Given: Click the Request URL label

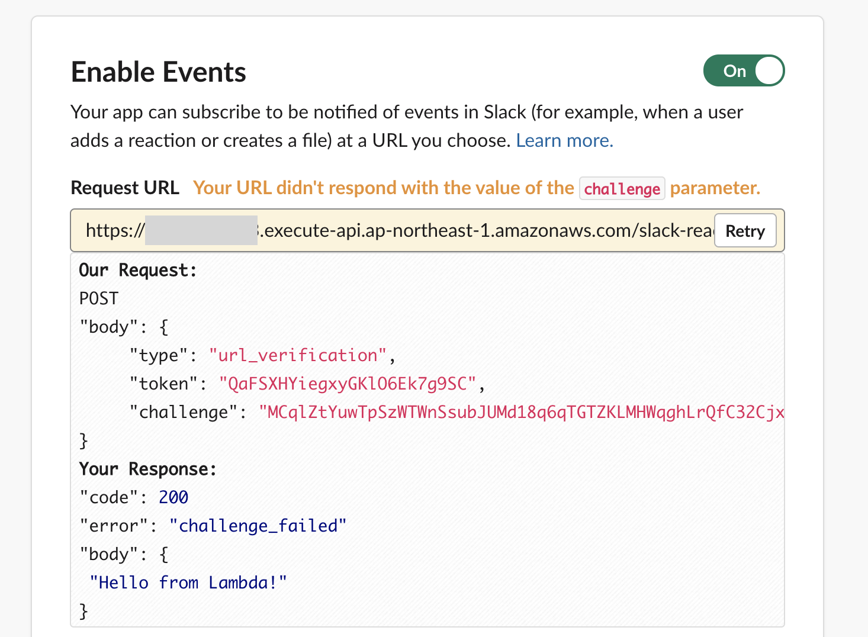Looking at the screenshot, I should (124, 188).
